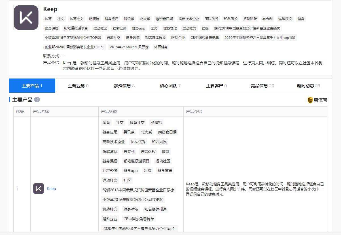This screenshot has width=341, height=235.
Task: Click the 产品介绍 description text in the table
Action: point(255,189)
